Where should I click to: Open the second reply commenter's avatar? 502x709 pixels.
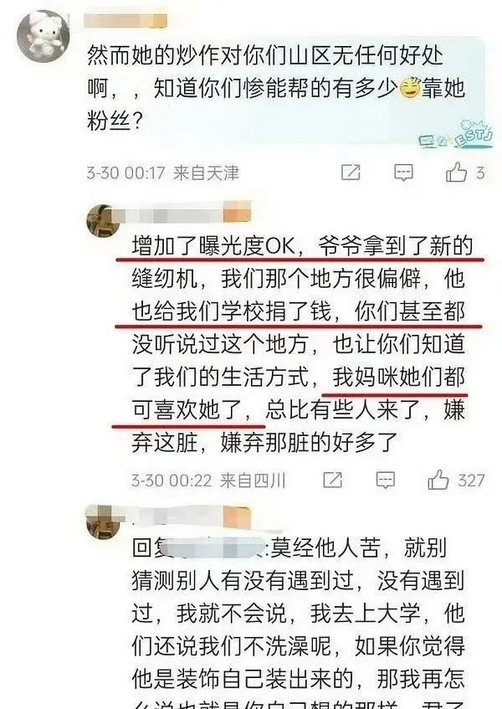pyautogui.click(x=102, y=521)
